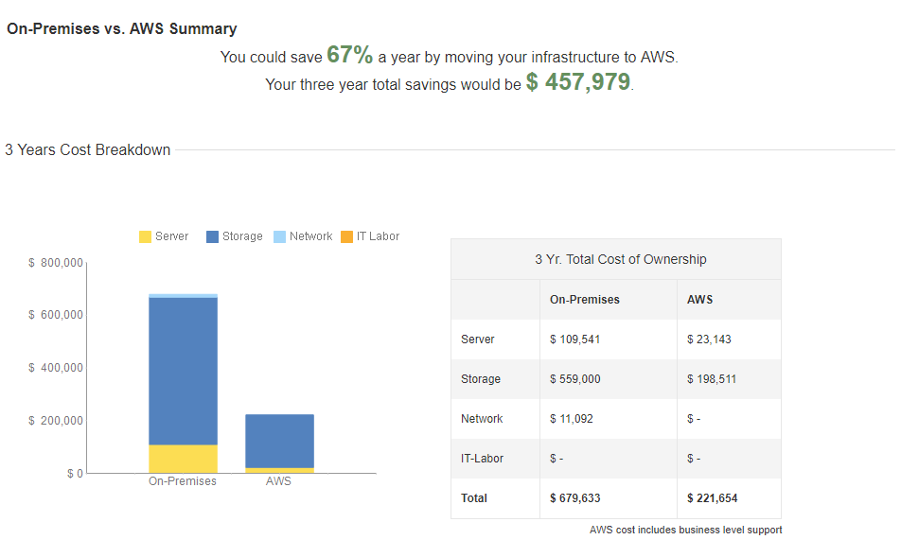Click the $ 559,000 storage cost cell
This screenshot has width=901, height=557.
point(575,379)
